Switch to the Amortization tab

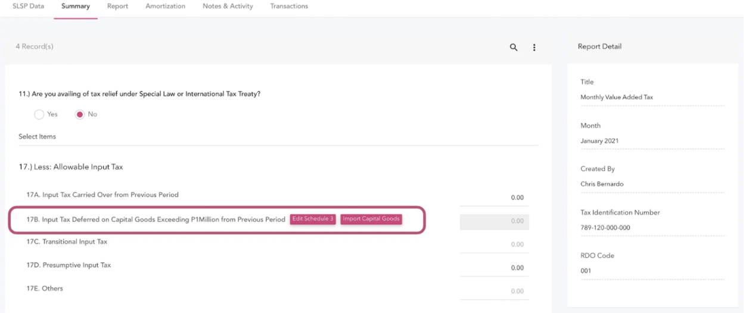(x=165, y=7)
